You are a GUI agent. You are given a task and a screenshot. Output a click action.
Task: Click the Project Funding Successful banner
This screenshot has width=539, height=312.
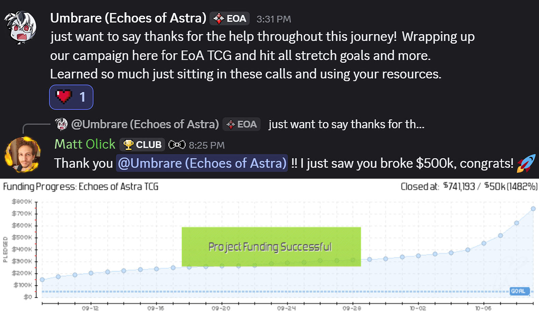(x=271, y=247)
